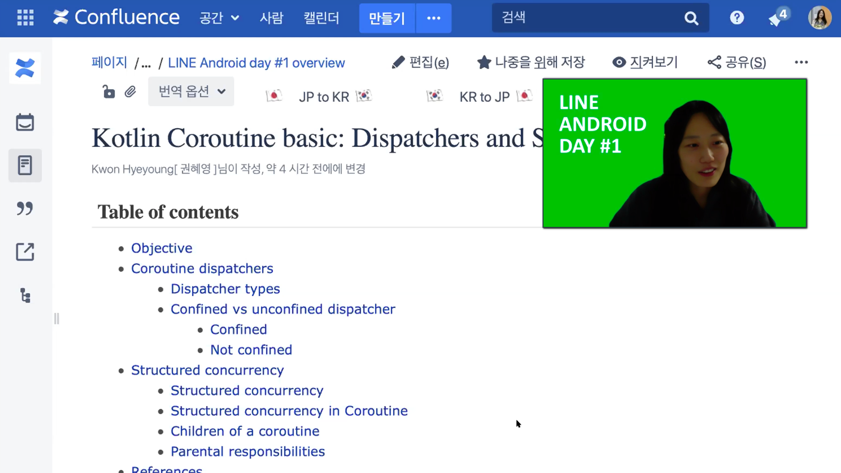Open top-level Structured concurrency link
Screen dimensions: 841x473
(x=207, y=370)
